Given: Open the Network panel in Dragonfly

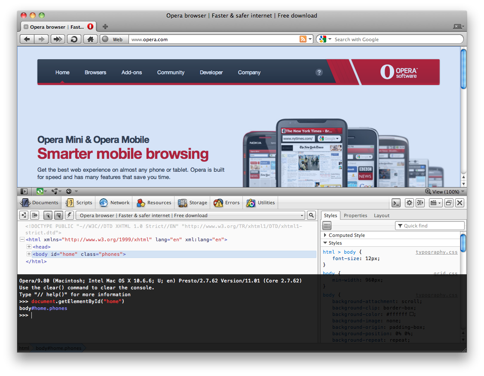Looking at the screenshot, I should (114, 203).
